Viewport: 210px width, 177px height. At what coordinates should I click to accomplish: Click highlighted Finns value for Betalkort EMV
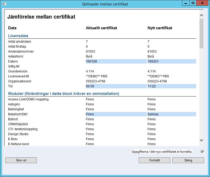coord(116,114)
